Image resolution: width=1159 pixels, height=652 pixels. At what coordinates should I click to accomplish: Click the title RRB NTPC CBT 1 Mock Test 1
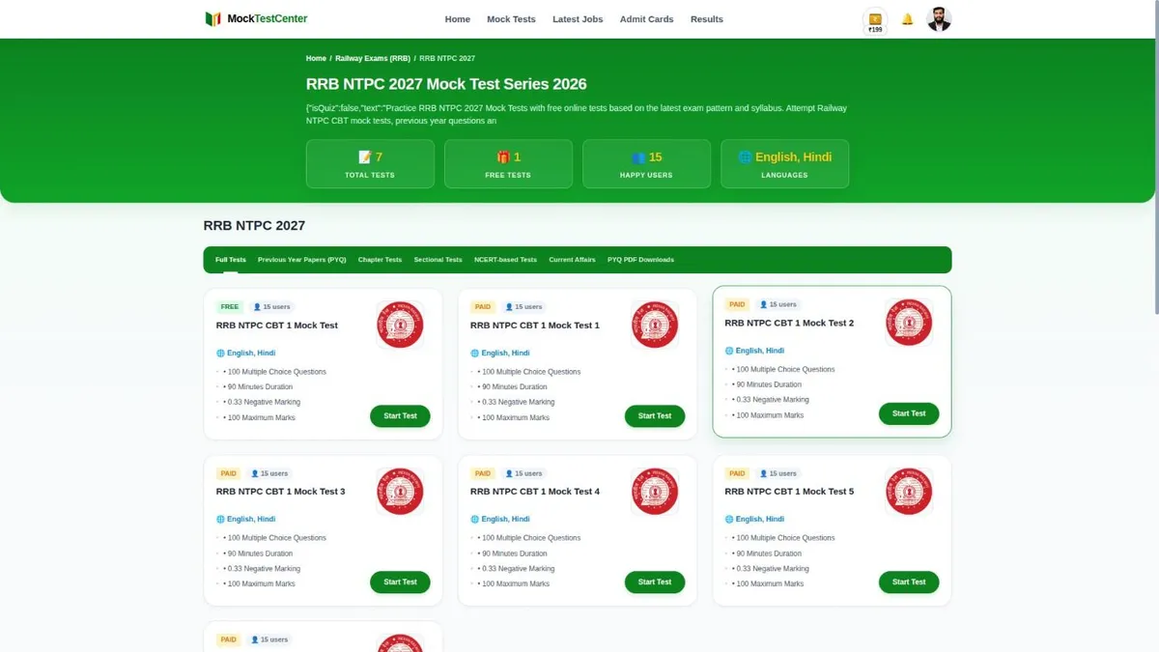[x=535, y=326]
